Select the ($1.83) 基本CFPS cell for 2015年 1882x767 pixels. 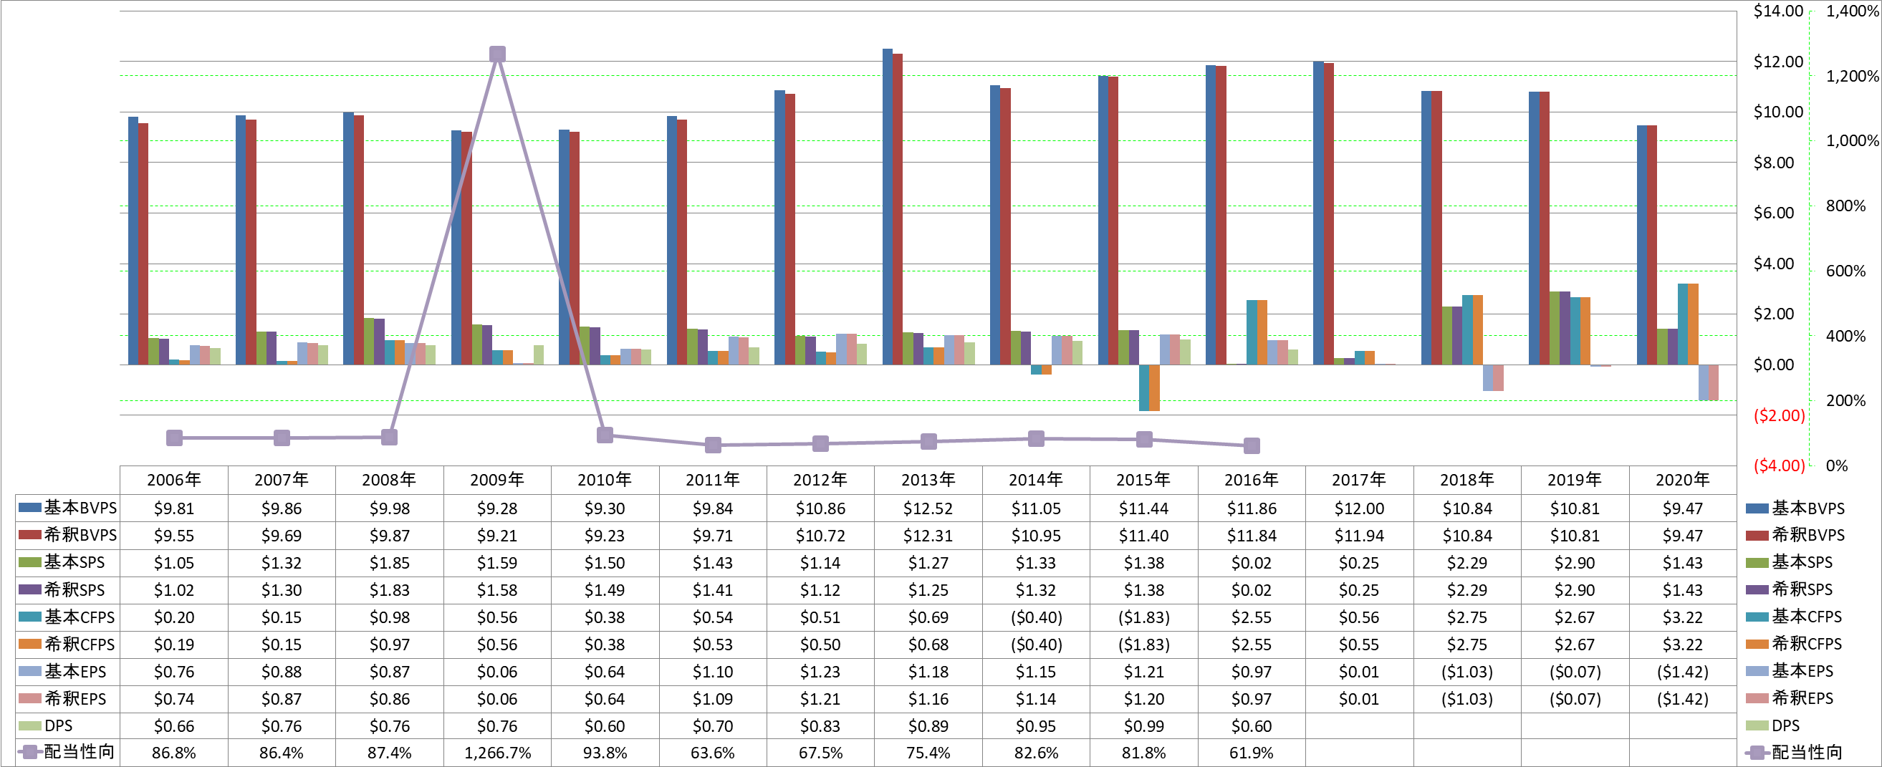pyautogui.click(x=1144, y=617)
